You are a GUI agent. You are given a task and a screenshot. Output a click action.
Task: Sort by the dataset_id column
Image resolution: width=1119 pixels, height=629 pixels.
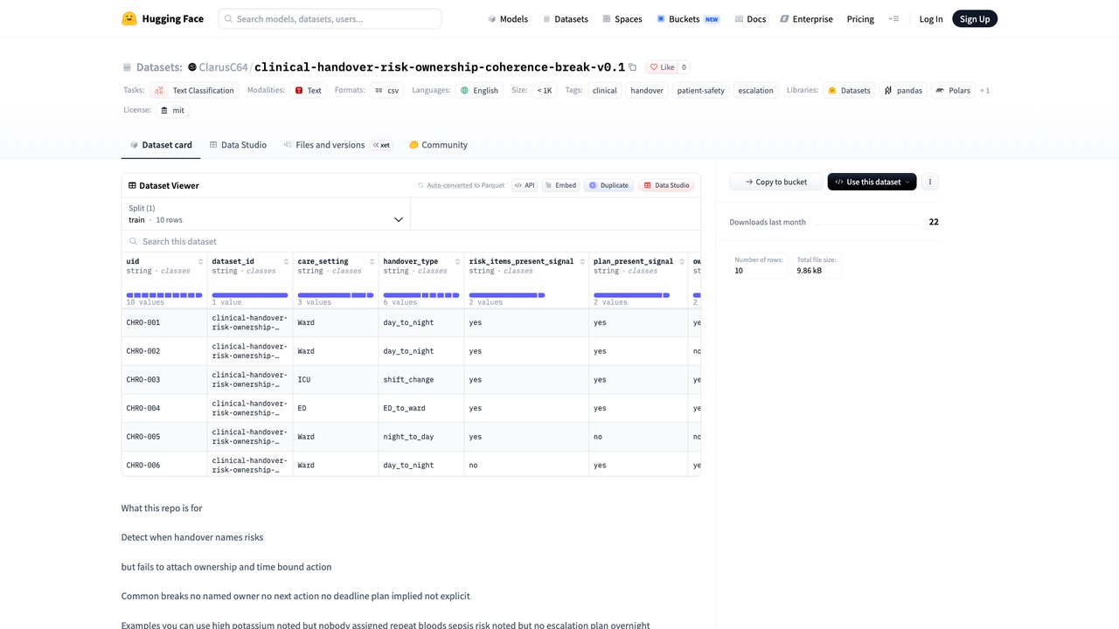click(286, 261)
